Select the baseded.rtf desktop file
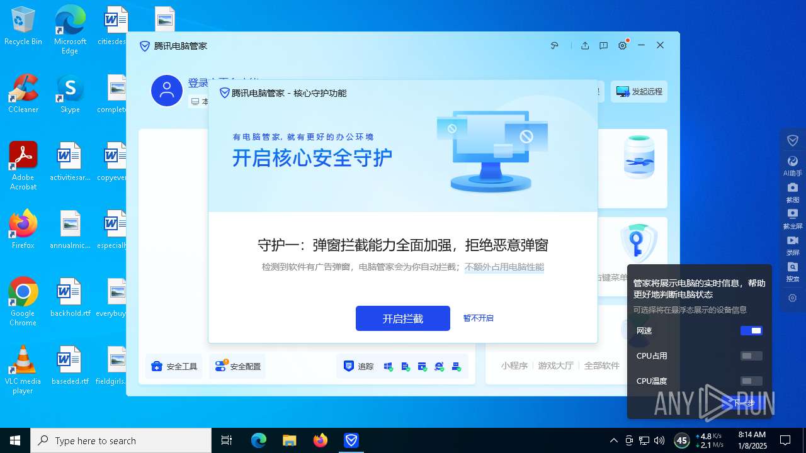Screen dimensions: 806x453 coord(70,366)
